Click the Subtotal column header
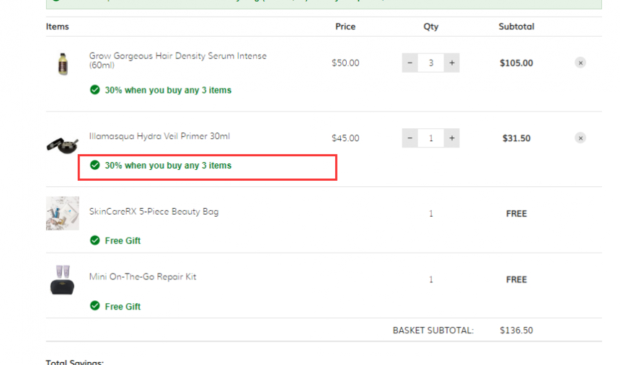Screen dimensions: 620x365 [x=516, y=27]
